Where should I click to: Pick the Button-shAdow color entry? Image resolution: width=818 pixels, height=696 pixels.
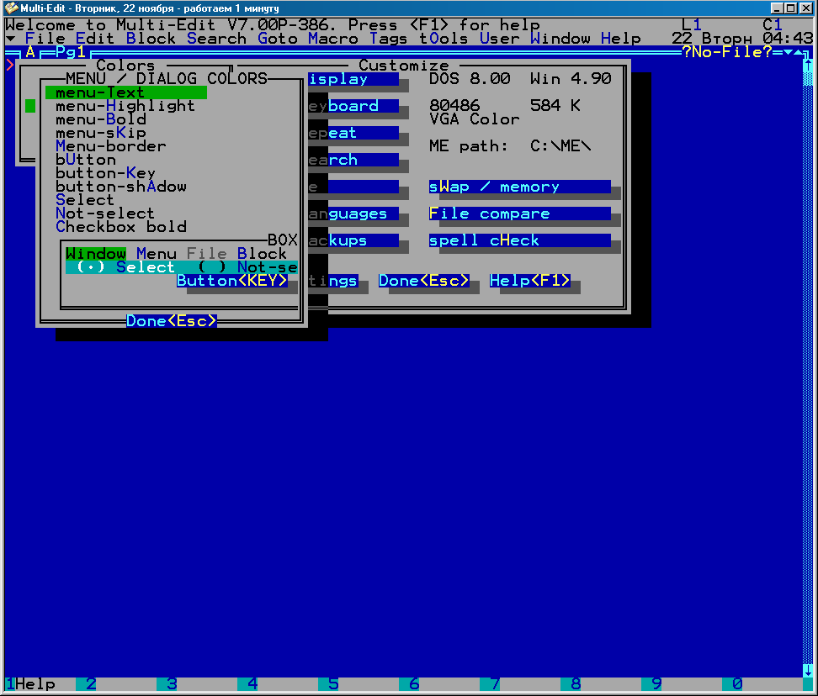coord(121,187)
